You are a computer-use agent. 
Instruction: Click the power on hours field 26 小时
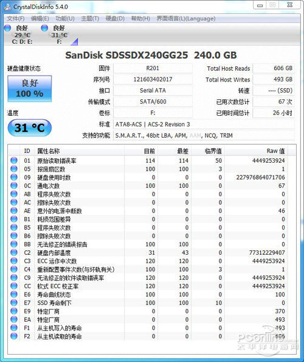(x=274, y=113)
